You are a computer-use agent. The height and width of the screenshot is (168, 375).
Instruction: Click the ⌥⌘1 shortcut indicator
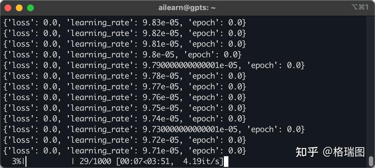360,8
